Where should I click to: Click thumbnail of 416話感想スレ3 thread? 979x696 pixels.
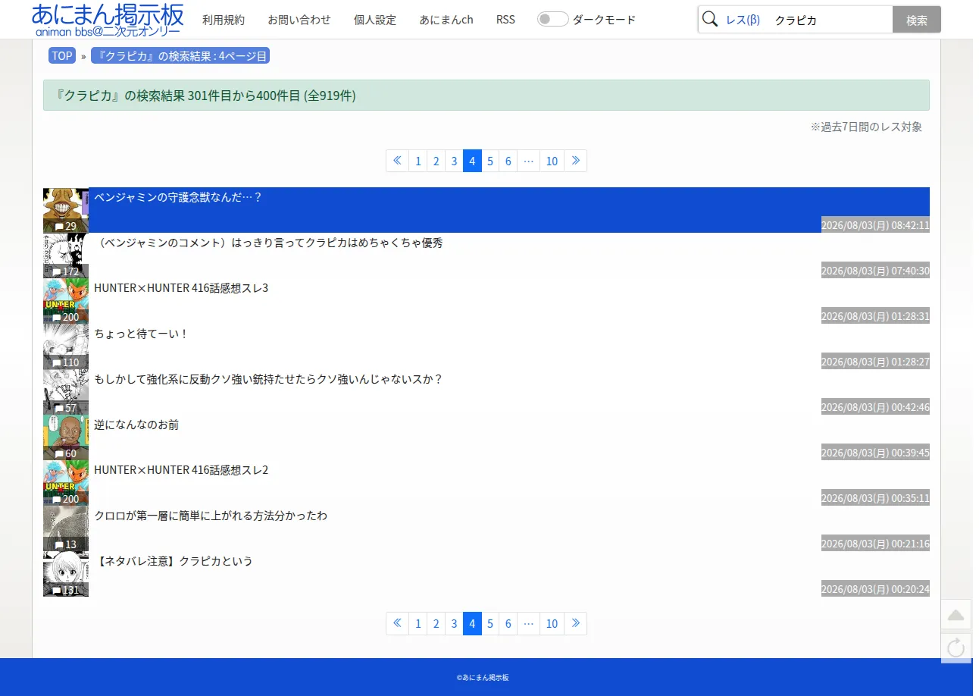[66, 301]
